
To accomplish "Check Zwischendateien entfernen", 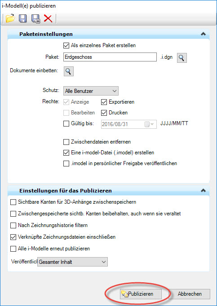I will pyautogui.click(x=66, y=142).
